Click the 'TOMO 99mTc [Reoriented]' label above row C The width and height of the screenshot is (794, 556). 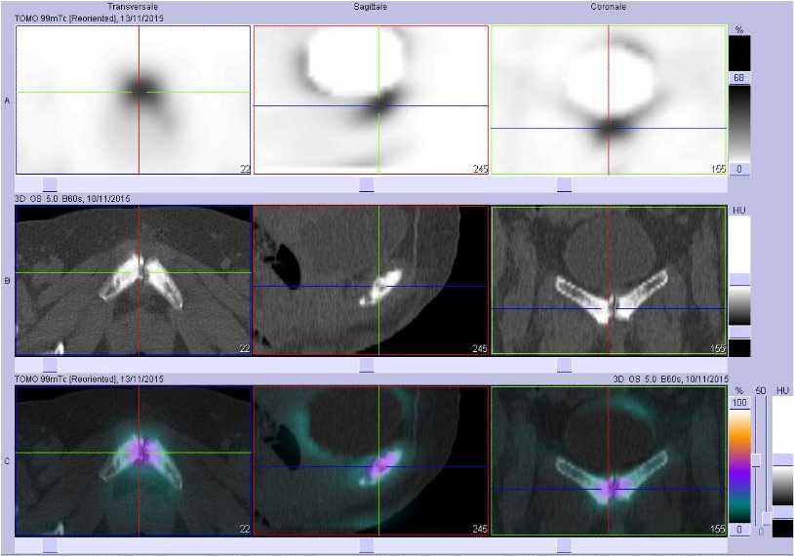click(x=65, y=378)
